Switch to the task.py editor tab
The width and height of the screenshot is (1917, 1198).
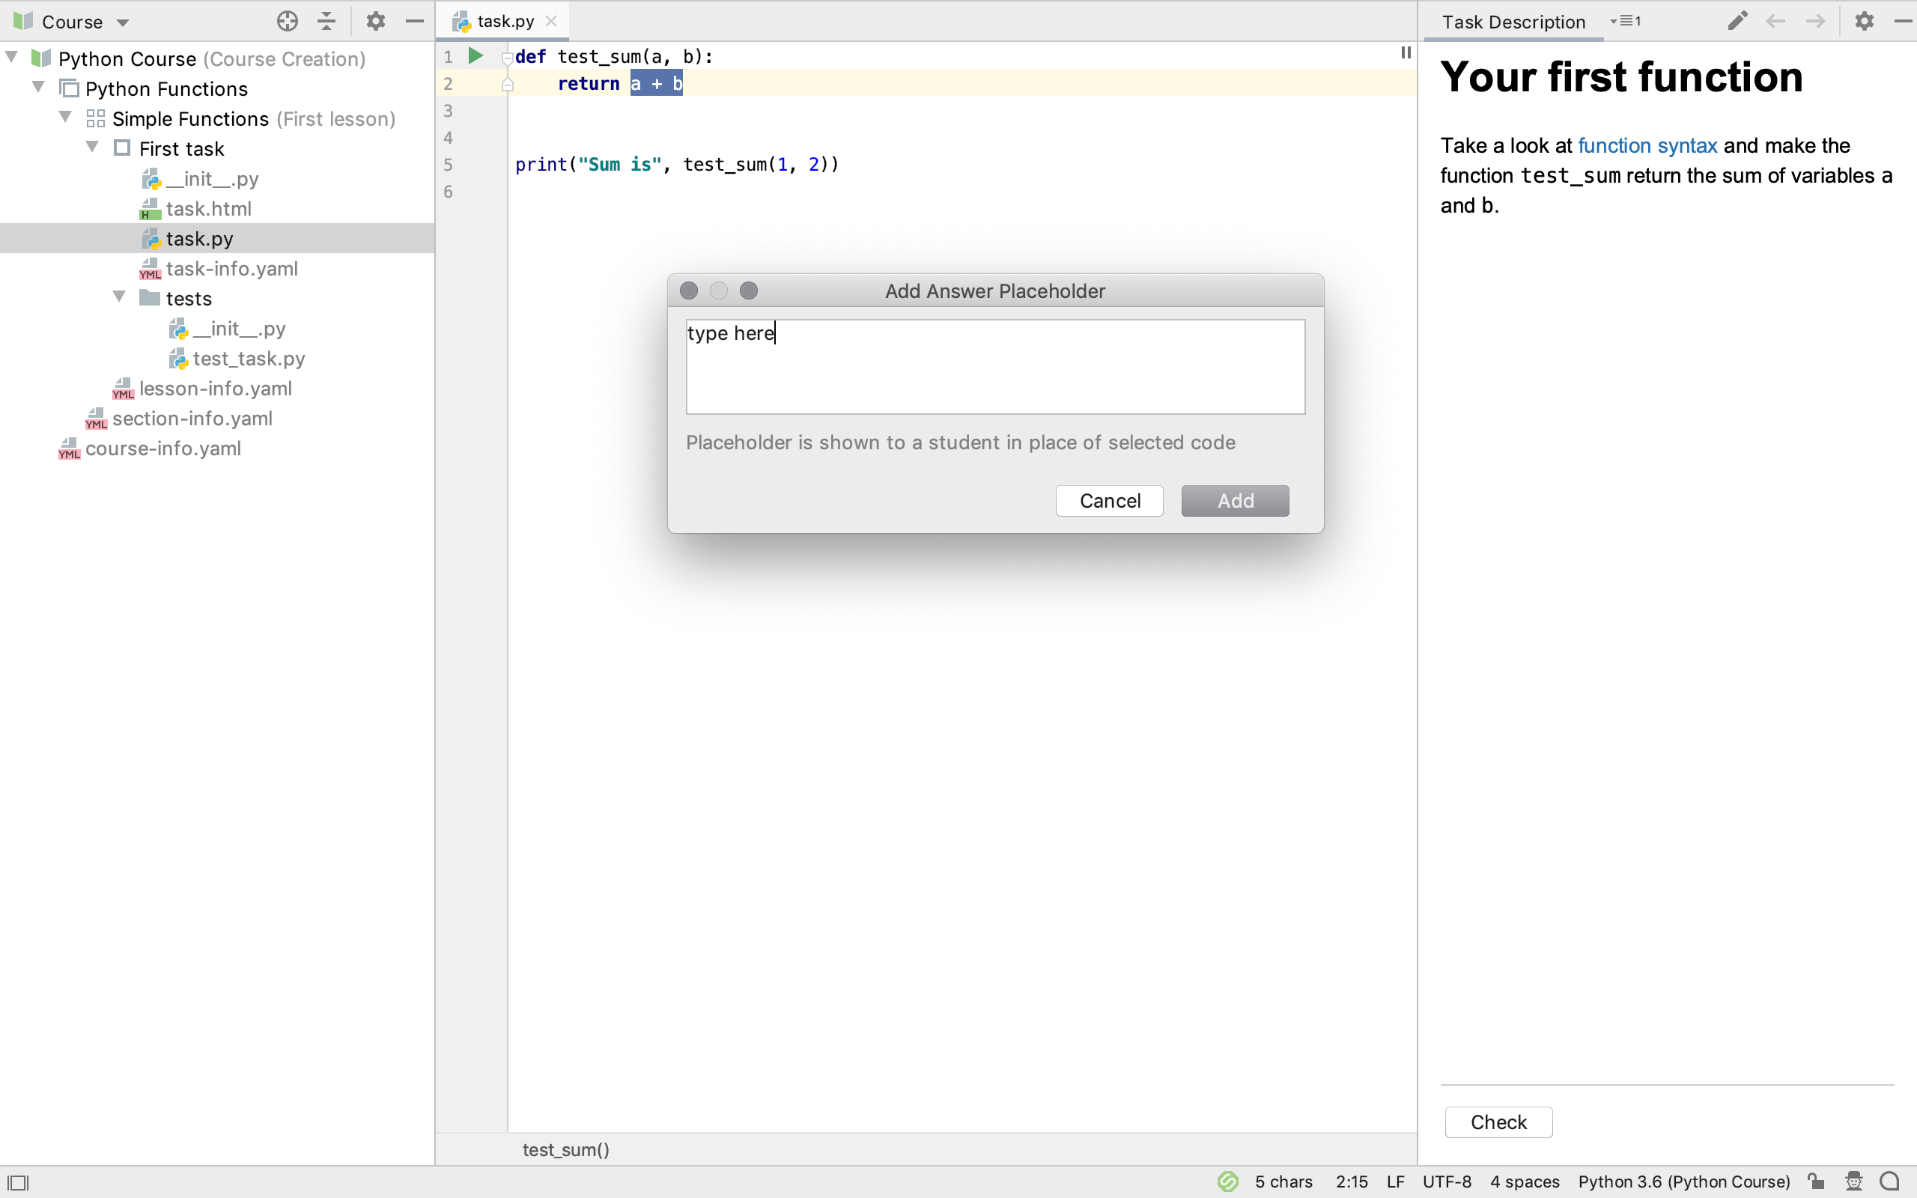[505, 22]
